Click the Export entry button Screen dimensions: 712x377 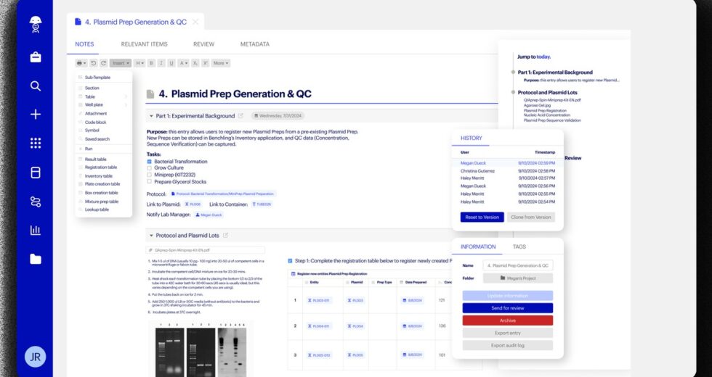click(508, 333)
